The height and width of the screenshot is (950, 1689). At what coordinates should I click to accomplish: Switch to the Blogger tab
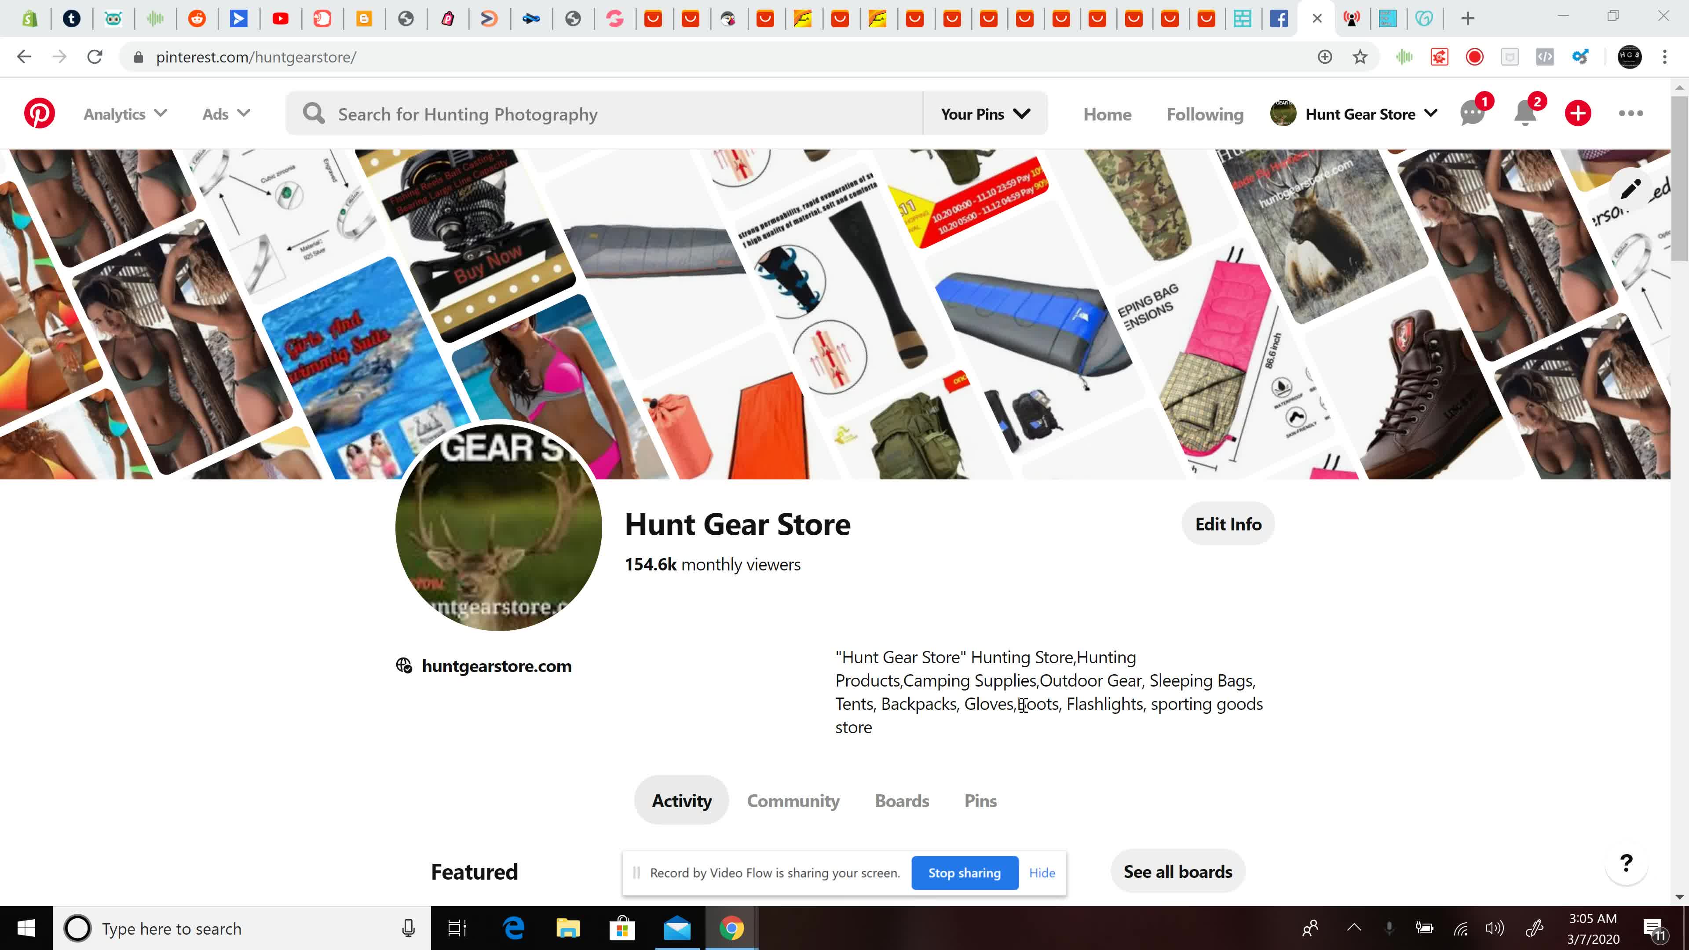pyautogui.click(x=363, y=18)
